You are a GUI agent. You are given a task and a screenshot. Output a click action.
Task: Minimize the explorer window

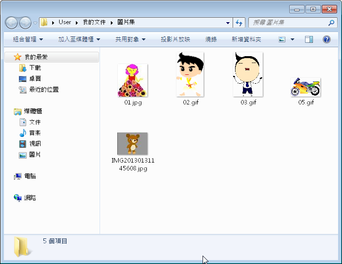tap(297, 9)
